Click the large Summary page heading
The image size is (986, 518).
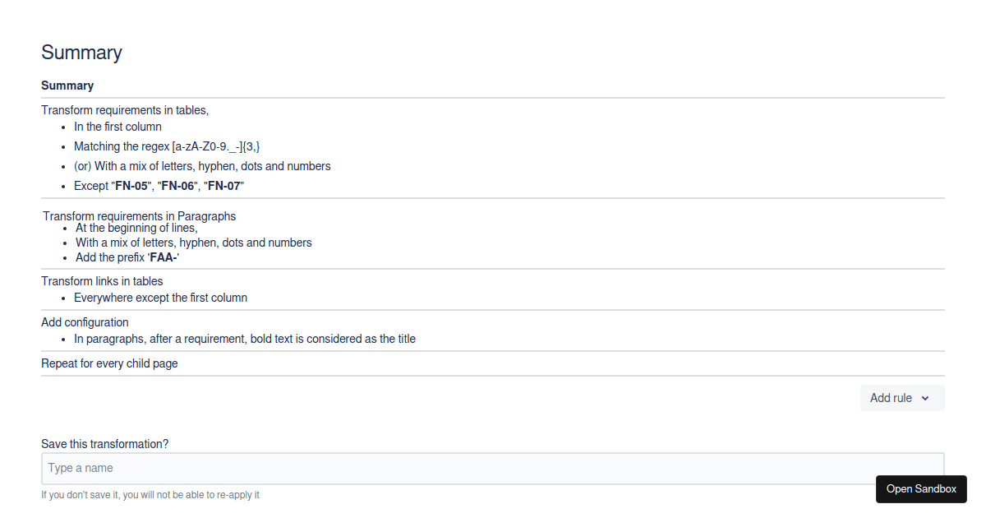click(81, 53)
